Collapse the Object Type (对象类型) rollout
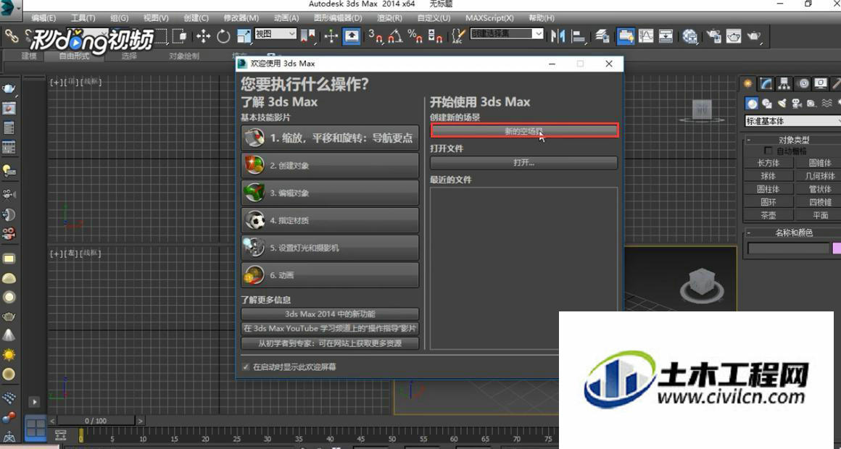The width and height of the screenshot is (841, 449). pos(794,140)
